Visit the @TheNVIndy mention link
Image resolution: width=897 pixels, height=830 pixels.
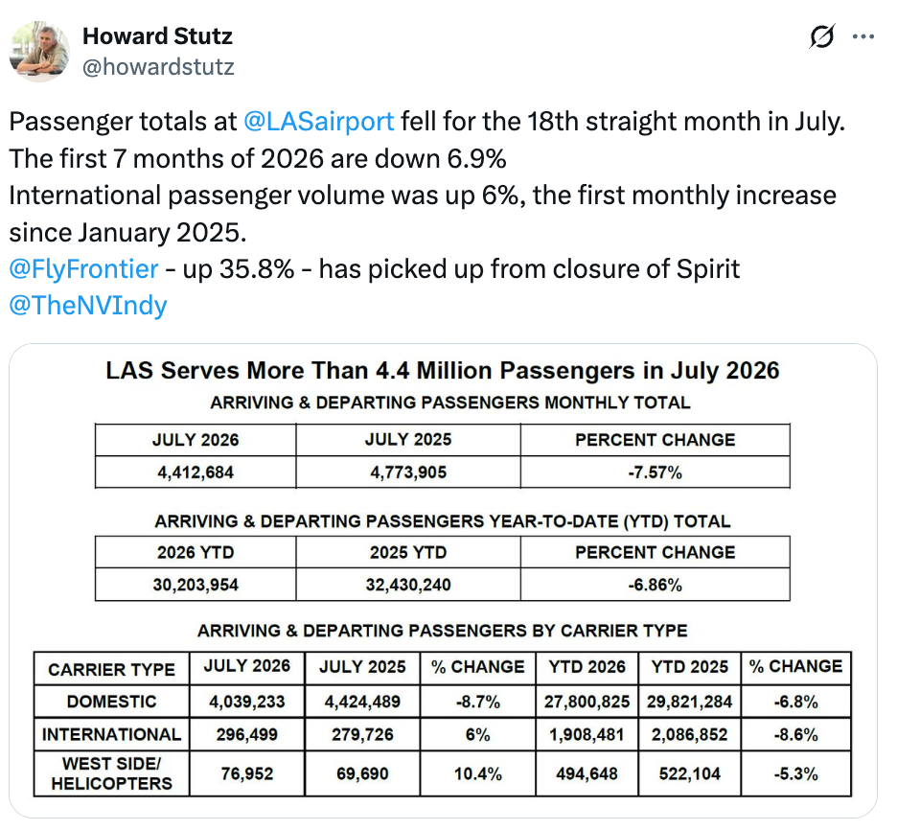[88, 306]
